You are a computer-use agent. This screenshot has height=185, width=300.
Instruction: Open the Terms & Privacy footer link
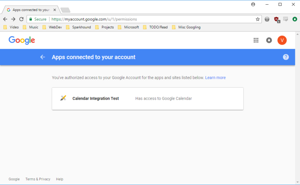38,179
